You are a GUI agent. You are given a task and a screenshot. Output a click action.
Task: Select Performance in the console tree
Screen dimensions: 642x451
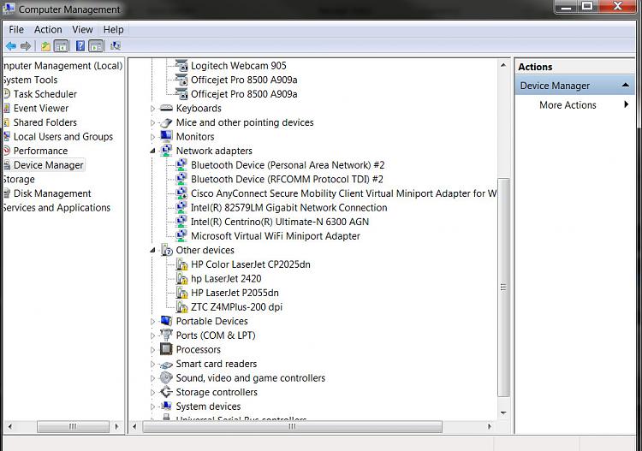click(40, 151)
